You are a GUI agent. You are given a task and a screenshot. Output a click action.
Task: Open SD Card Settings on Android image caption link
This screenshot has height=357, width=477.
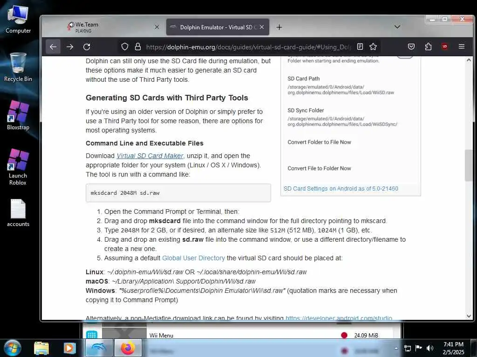341,189
